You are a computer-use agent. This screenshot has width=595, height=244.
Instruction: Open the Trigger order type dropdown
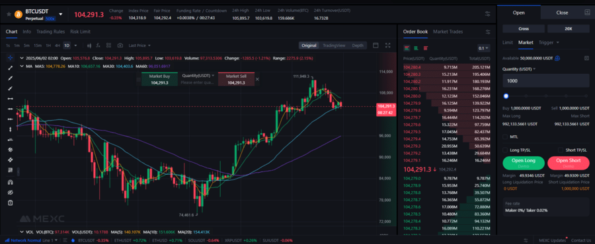pyautogui.click(x=549, y=42)
